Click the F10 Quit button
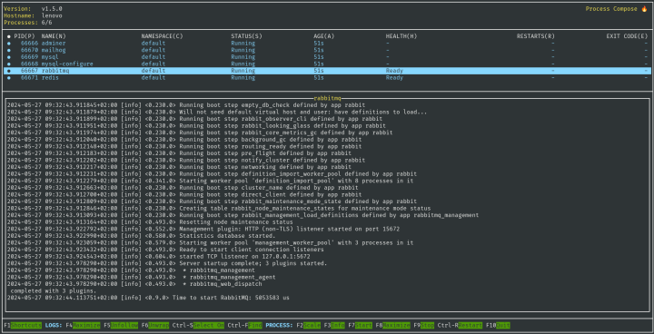 point(498,325)
